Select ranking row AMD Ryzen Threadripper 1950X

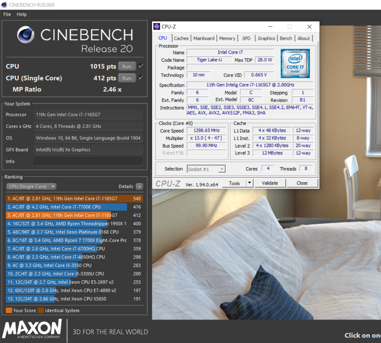coord(74,224)
